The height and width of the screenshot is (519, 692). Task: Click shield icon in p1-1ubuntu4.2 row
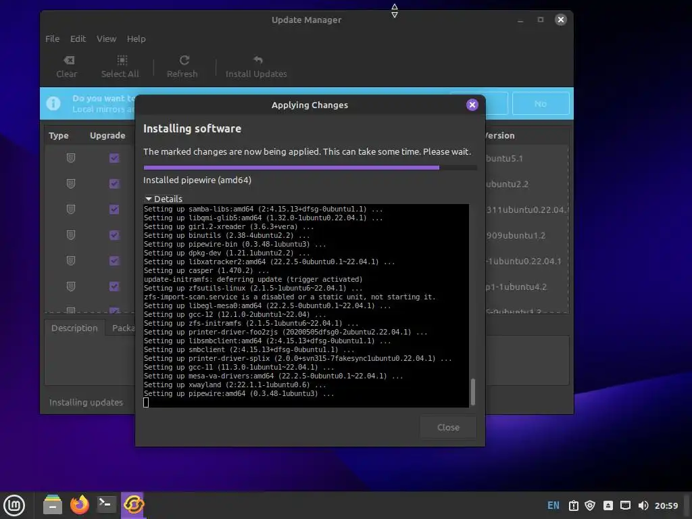(x=70, y=287)
